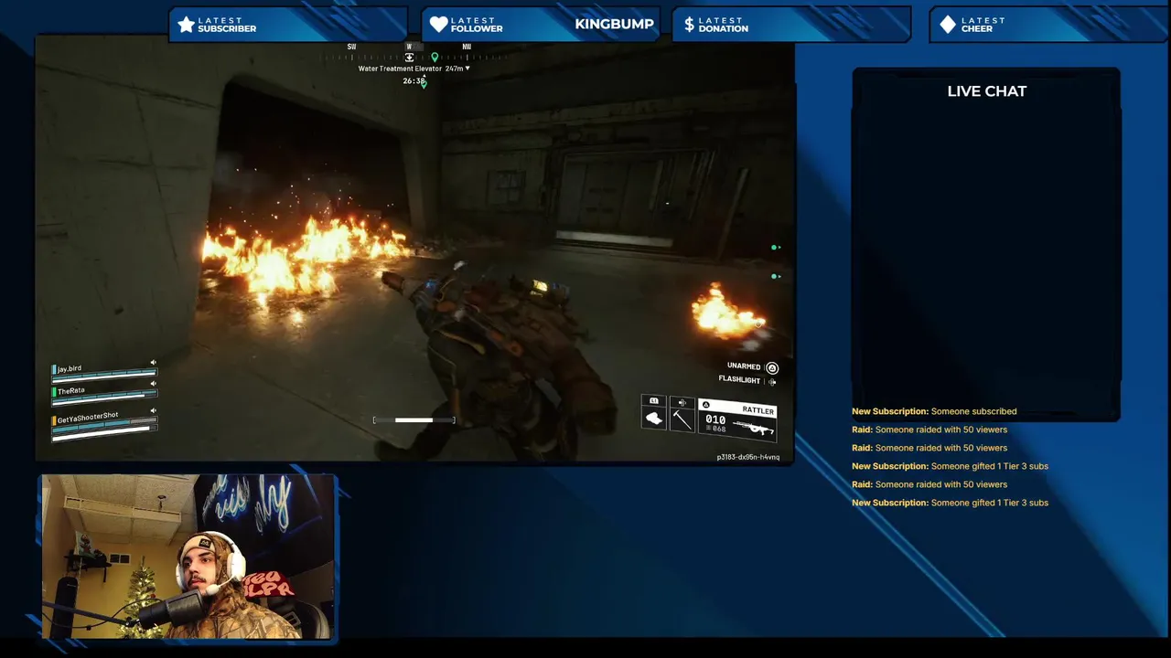The image size is (1171, 658).
Task: Click the d-pad icon beside FLASHLIGHT
Action: [772, 381]
